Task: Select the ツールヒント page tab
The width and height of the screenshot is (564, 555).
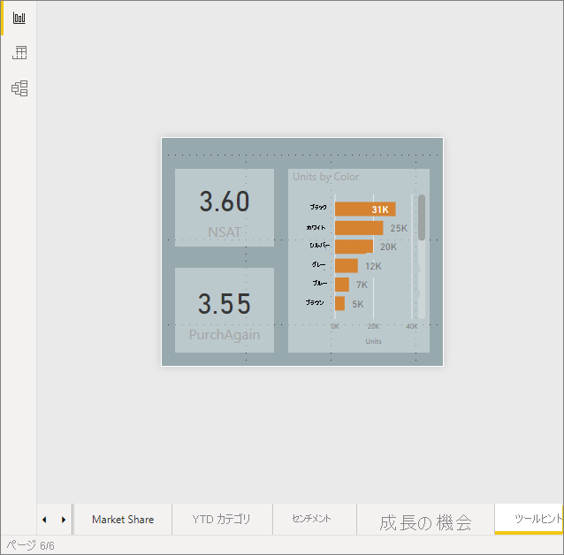Action: pos(530,520)
